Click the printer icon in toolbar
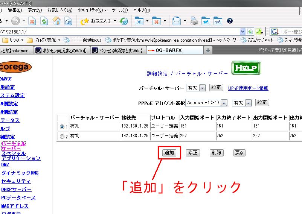 (194, 21)
